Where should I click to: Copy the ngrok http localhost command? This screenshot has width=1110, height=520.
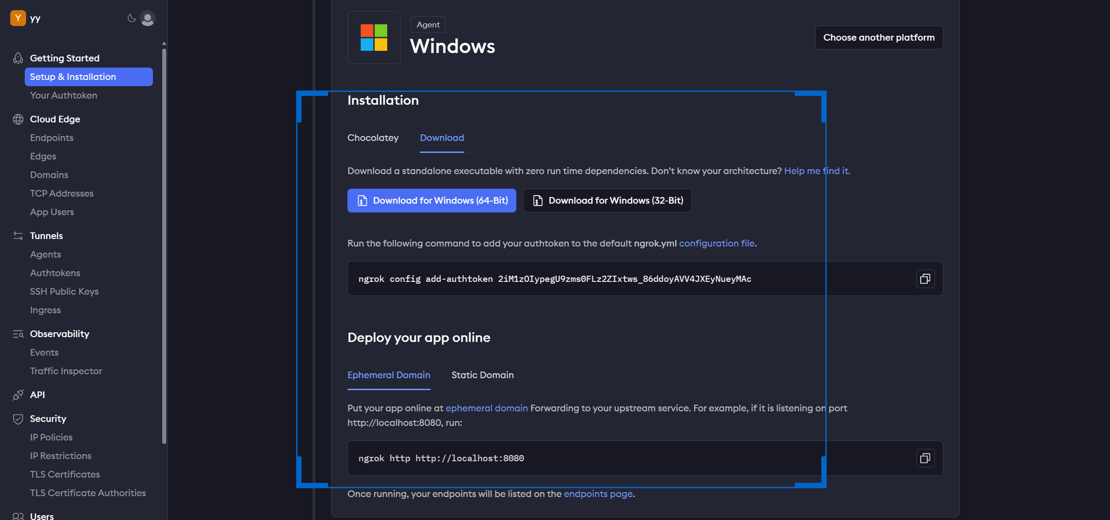coord(925,458)
